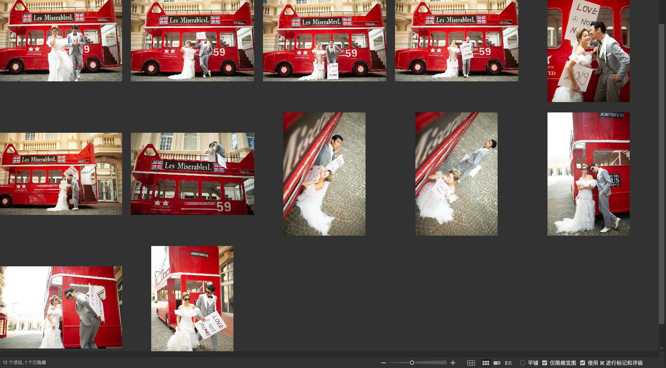Click the minus icon to shrink thumbnails
Screen dimensions: 666x368
pos(383,363)
